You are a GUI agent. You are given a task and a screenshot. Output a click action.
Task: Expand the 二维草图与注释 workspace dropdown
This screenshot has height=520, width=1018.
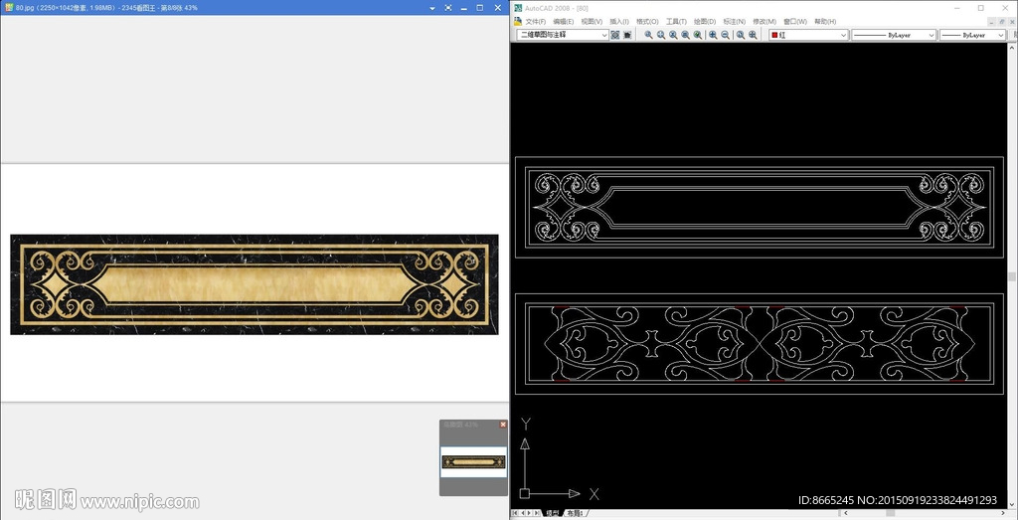click(603, 35)
